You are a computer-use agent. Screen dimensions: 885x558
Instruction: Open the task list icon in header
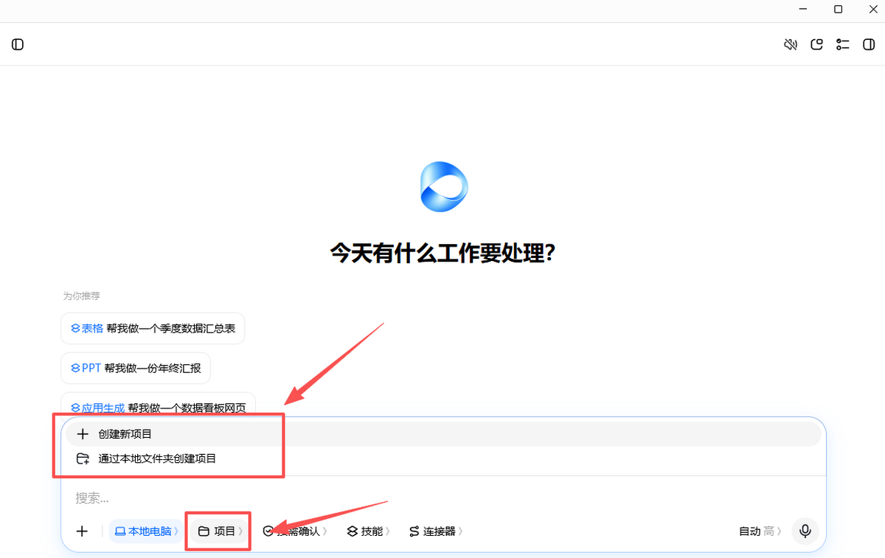(842, 44)
